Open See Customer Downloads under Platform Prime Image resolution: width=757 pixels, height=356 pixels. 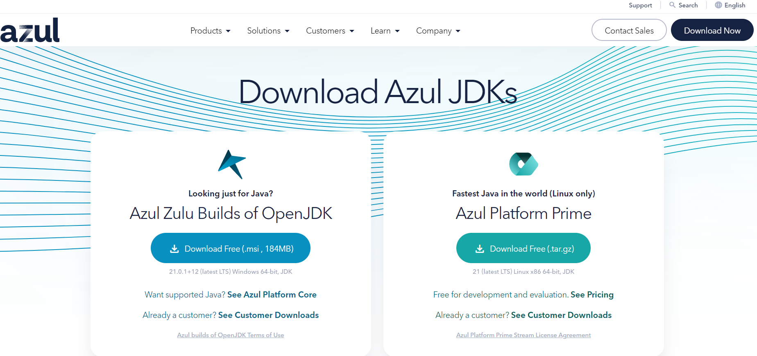[561, 315]
